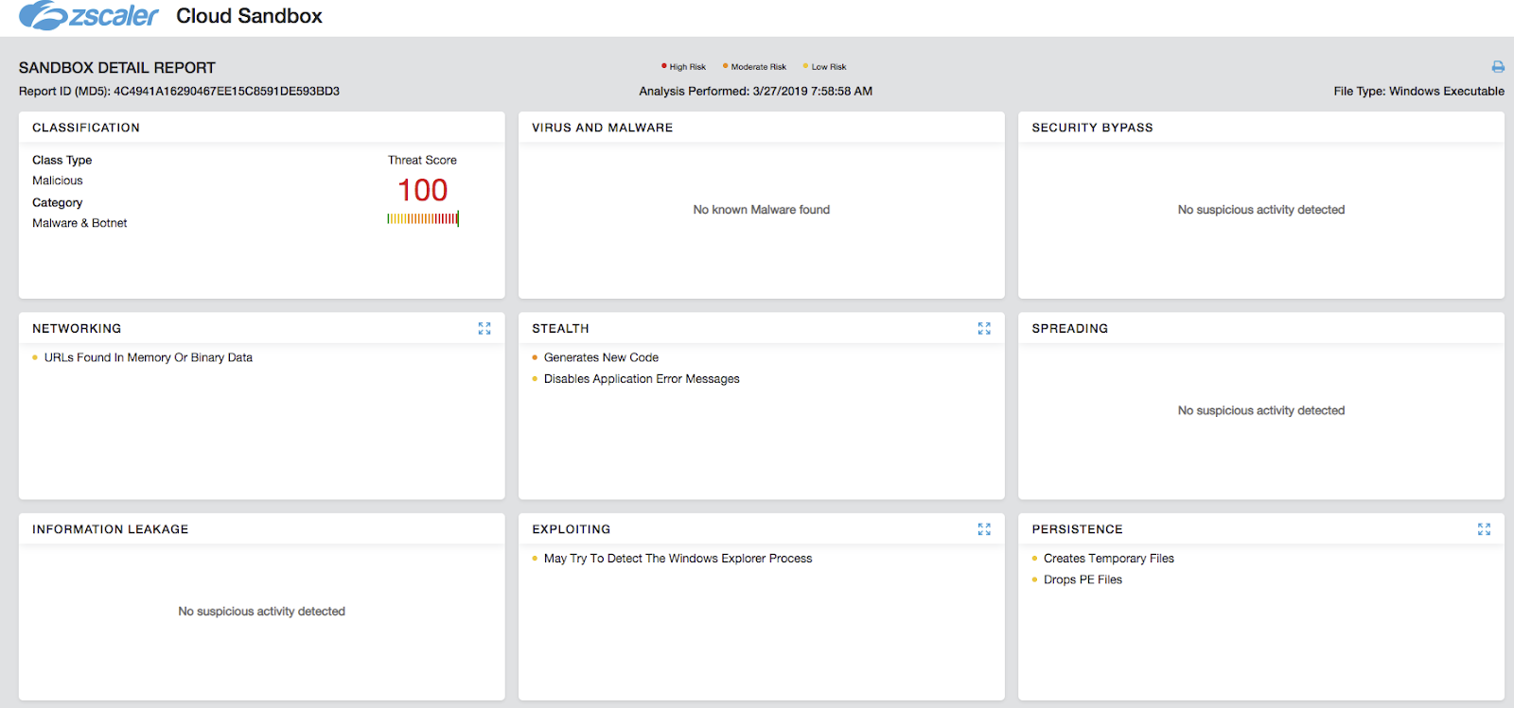Expand the Exploiting panel
The height and width of the screenshot is (708, 1514).
[984, 529]
